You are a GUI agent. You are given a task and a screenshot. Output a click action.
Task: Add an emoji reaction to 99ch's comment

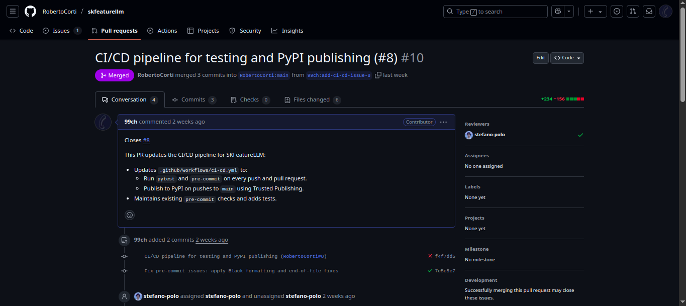pyautogui.click(x=129, y=215)
